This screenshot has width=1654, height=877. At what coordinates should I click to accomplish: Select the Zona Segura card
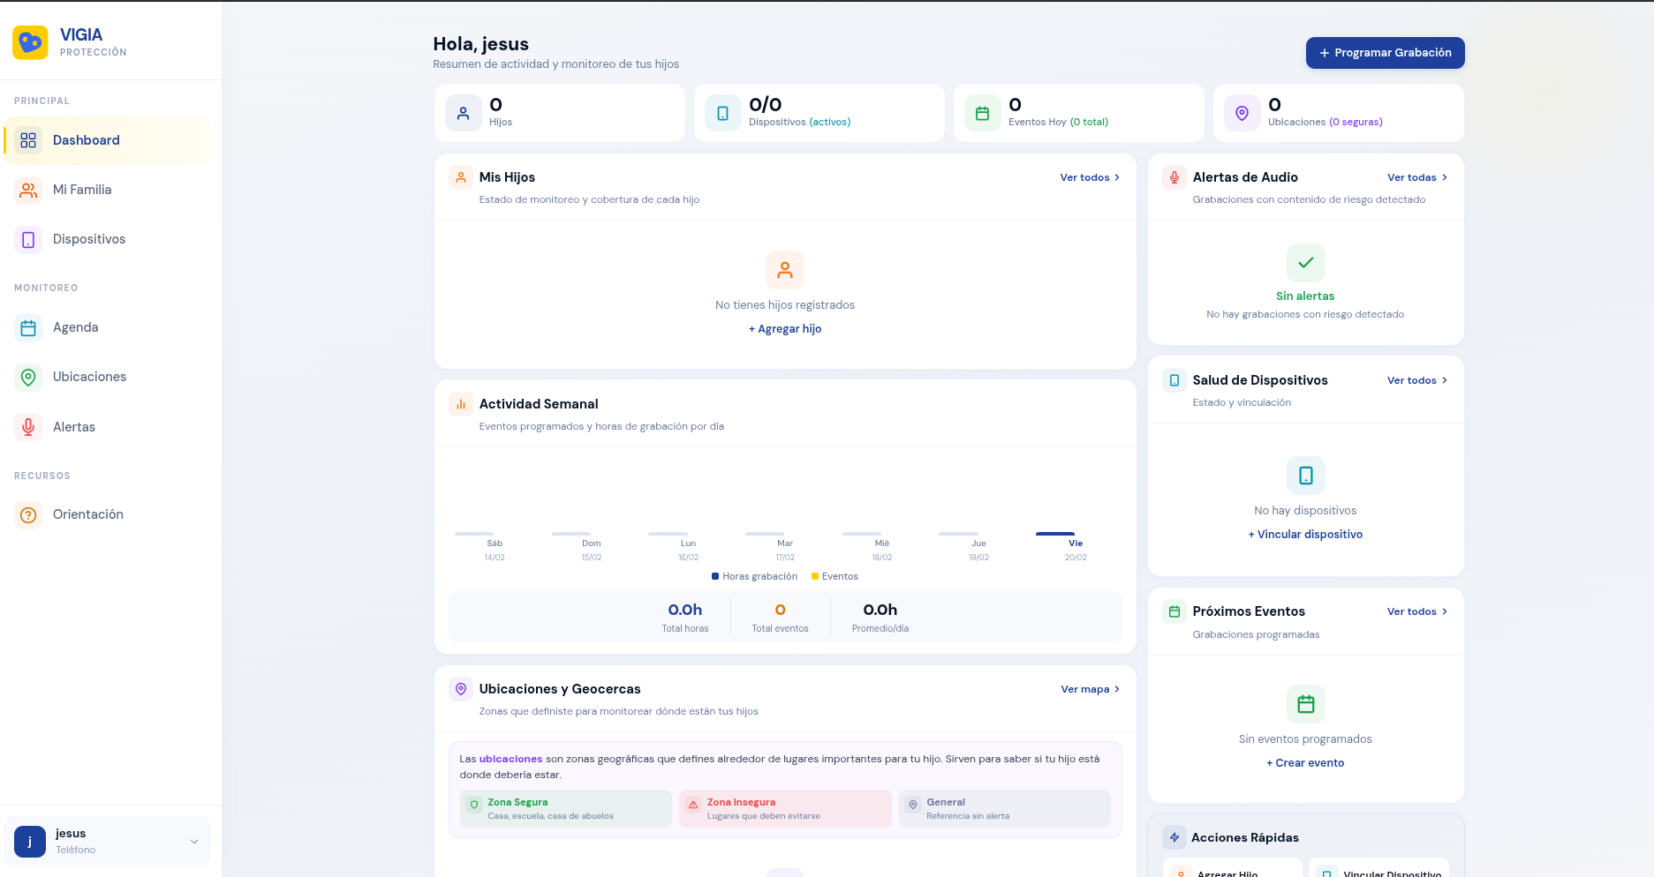click(x=565, y=808)
